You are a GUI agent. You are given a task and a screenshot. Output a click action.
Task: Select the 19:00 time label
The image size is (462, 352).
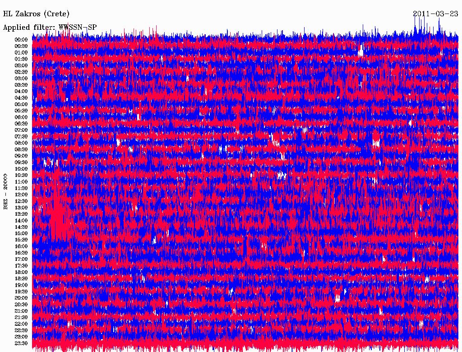pos(21,285)
